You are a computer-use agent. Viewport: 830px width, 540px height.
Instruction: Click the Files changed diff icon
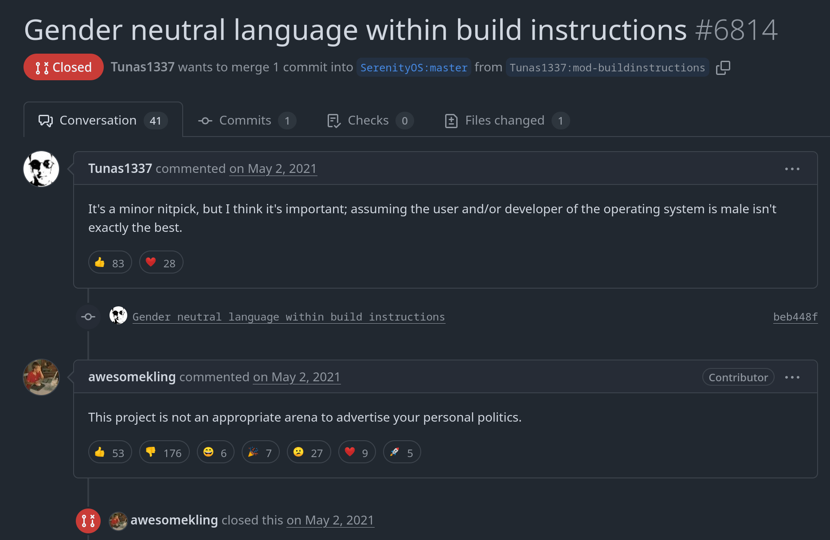(451, 120)
